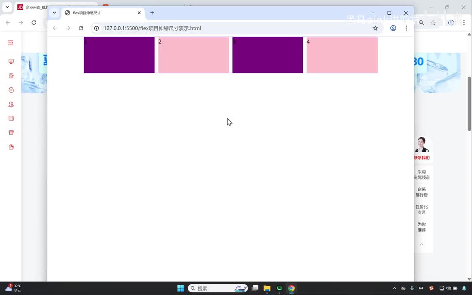
Task: Click the JD page vertical scrollbar
Action: pyautogui.click(x=469, y=104)
